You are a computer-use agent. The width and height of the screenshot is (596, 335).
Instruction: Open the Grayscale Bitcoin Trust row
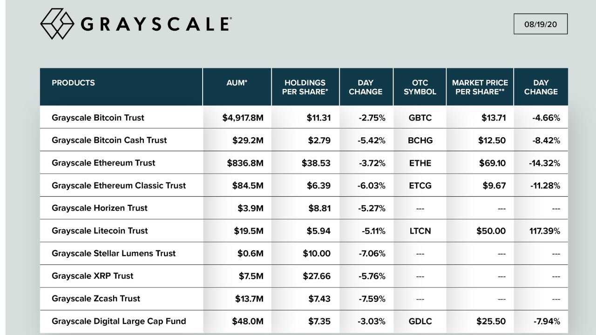tap(98, 118)
